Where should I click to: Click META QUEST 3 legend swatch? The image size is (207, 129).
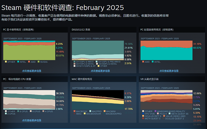click(143, 118)
